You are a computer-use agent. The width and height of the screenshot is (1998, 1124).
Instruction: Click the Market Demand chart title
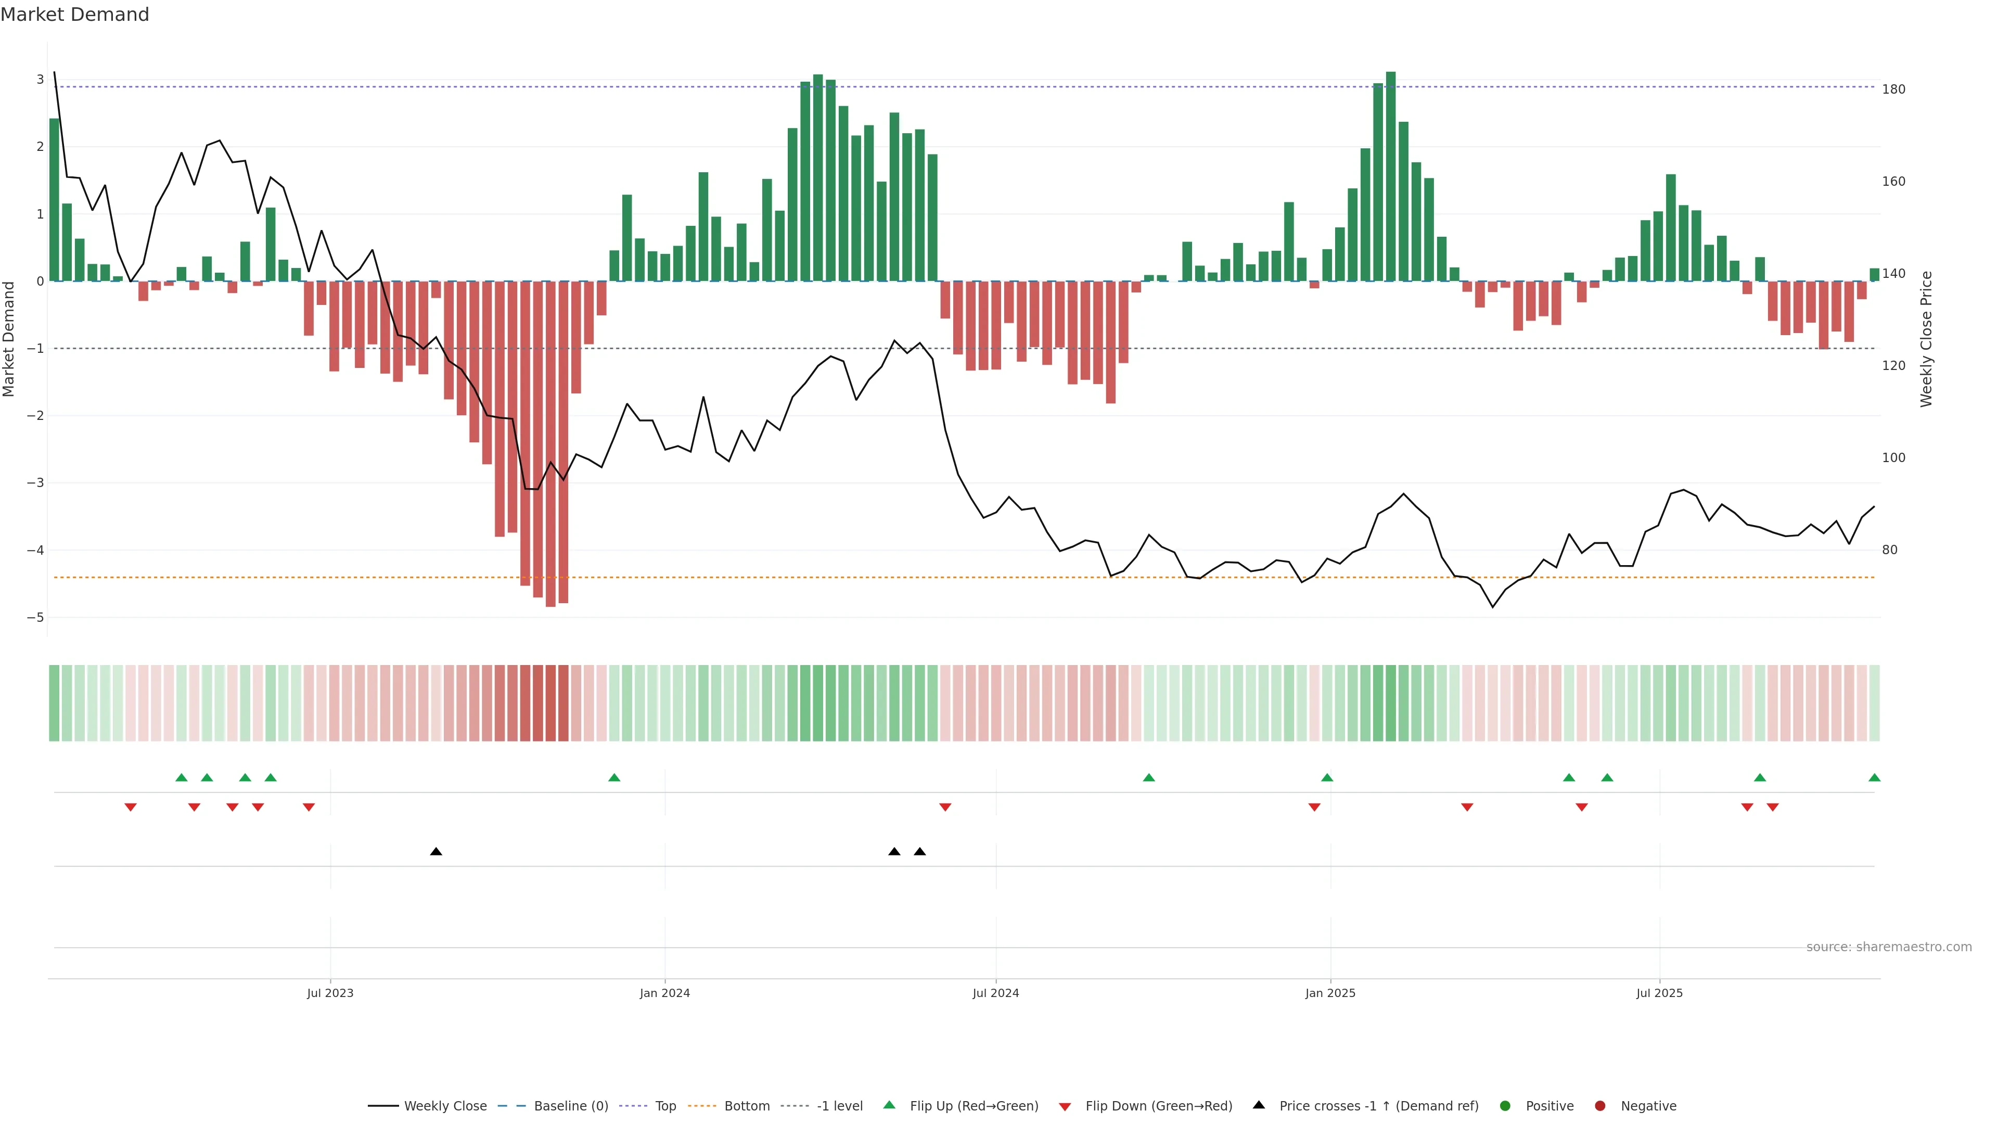(x=74, y=15)
